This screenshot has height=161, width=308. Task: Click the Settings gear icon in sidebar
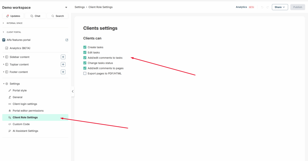point(7,84)
